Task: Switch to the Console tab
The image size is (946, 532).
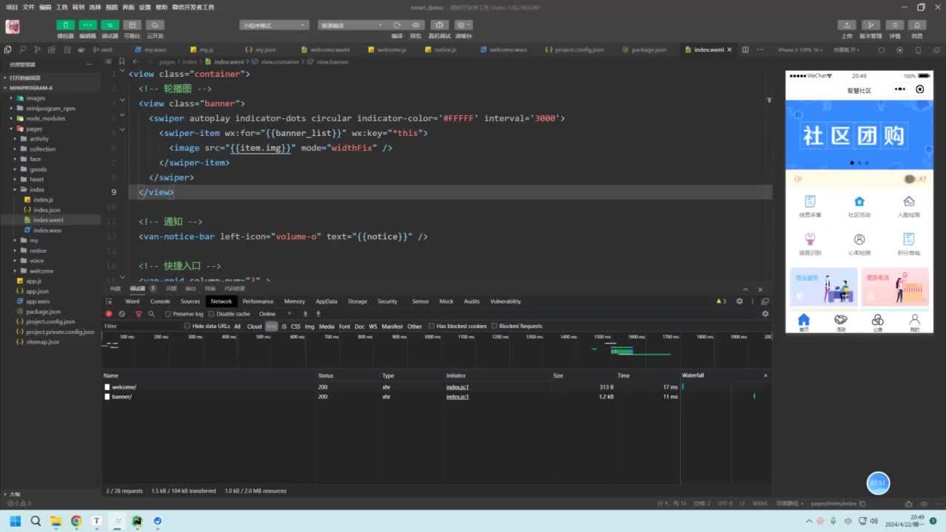Action: click(x=160, y=301)
